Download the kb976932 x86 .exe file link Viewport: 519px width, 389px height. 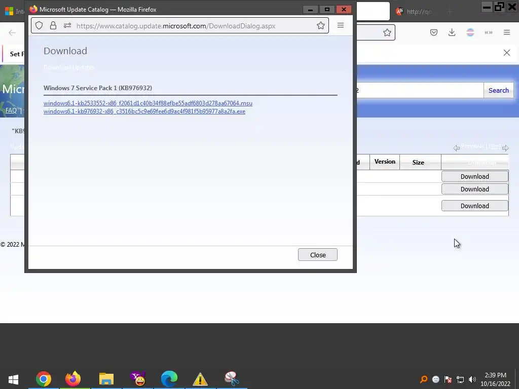click(x=144, y=111)
